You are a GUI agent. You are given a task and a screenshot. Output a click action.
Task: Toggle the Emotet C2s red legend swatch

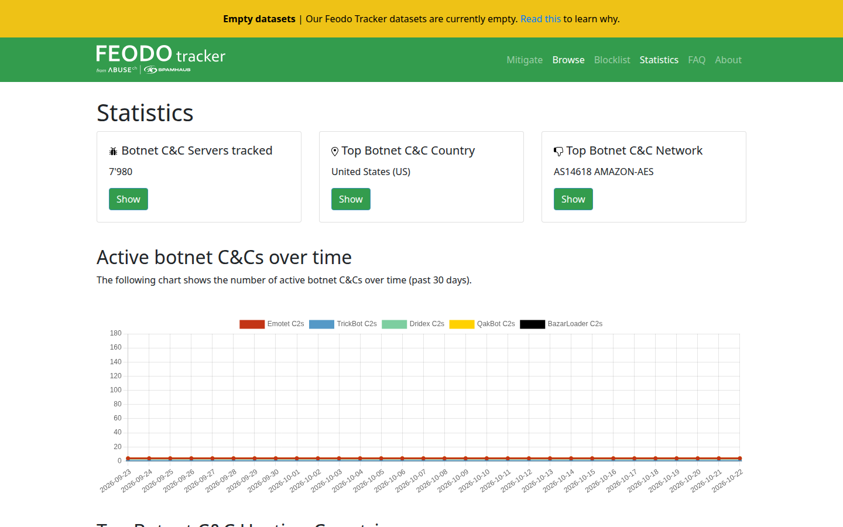click(x=252, y=324)
